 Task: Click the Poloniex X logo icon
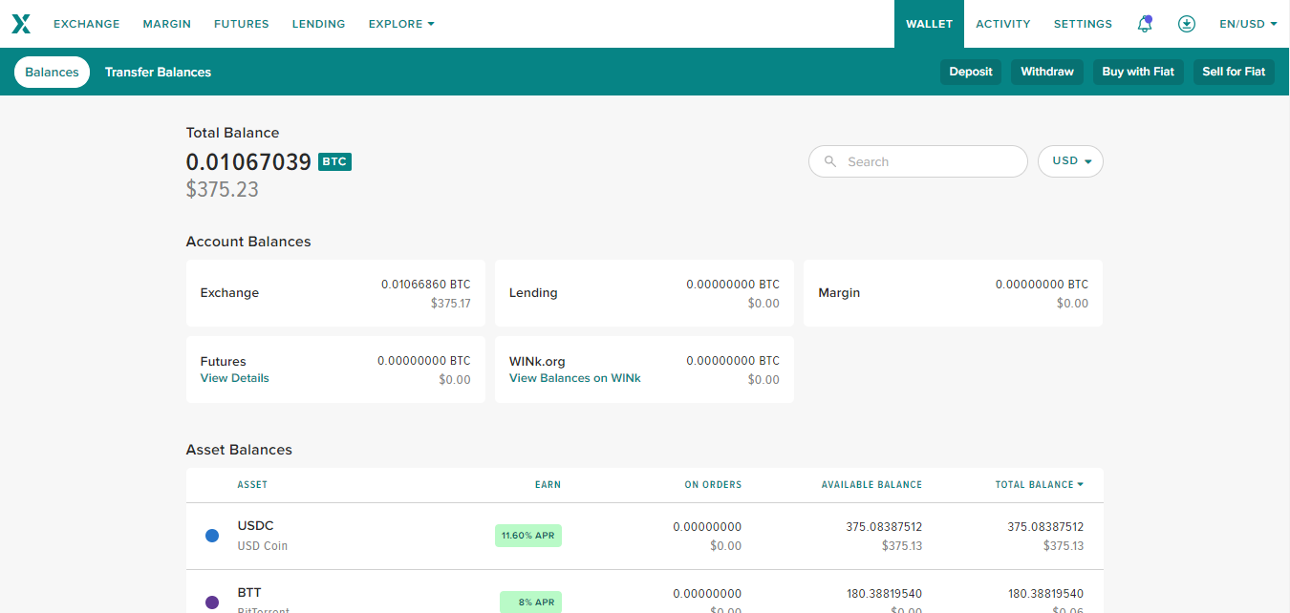click(x=21, y=24)
